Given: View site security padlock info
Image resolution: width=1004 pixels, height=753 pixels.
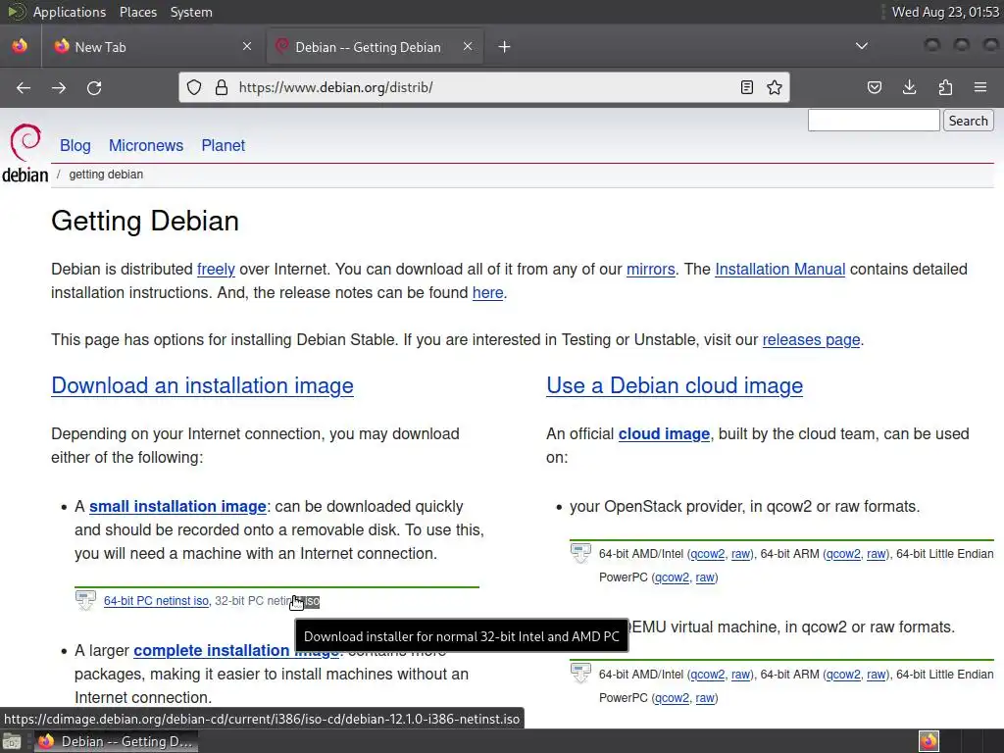Looking at the screenshot, I should [x=222, y=87].
